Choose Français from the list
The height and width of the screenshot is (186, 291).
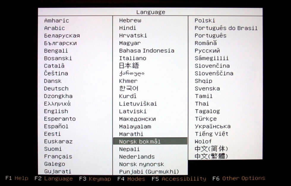click(x=58, y=157)
